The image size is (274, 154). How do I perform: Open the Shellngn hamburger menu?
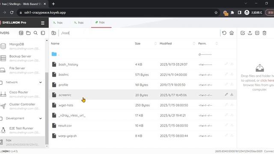pyautogui.click(x=43, y=23)
